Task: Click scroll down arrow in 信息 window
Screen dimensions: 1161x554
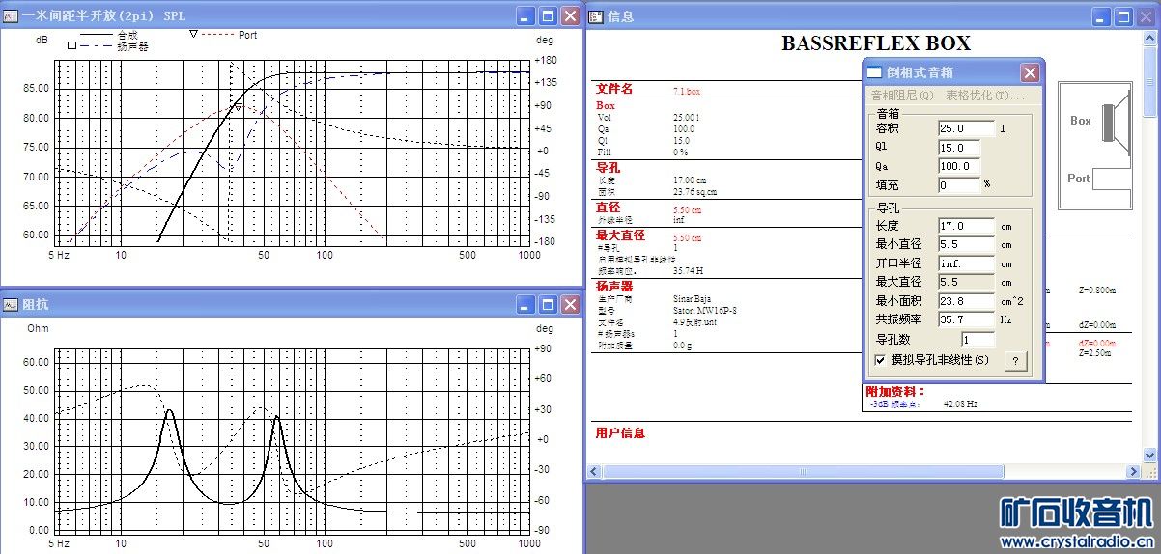Action: tap(1149, 454)
